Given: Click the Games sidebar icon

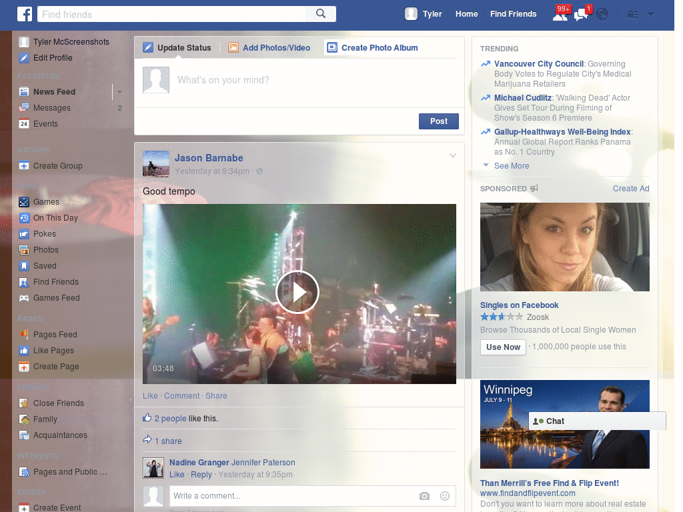Looking at the screenshot, I should (24, 202).
